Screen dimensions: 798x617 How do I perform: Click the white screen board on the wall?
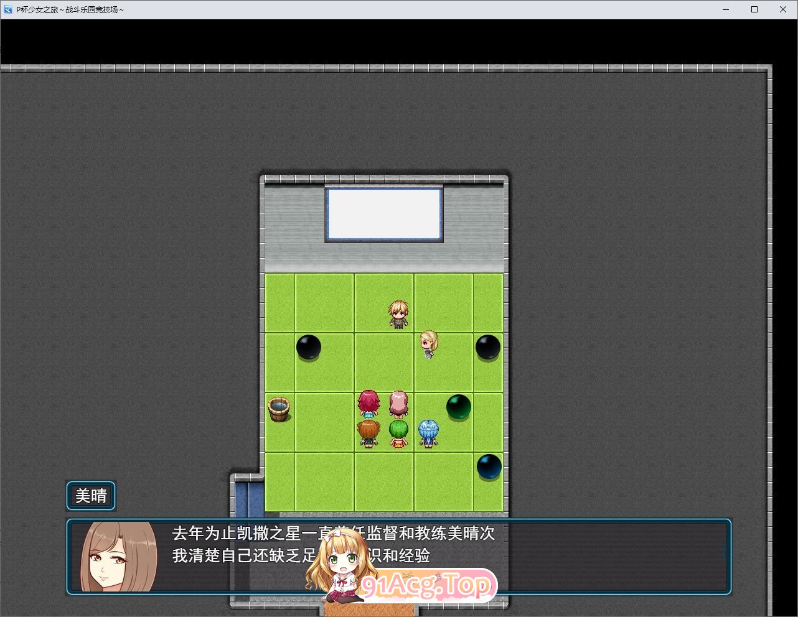tap(384, 214)
